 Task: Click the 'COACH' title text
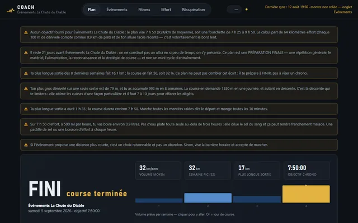[x=26, y=7]
